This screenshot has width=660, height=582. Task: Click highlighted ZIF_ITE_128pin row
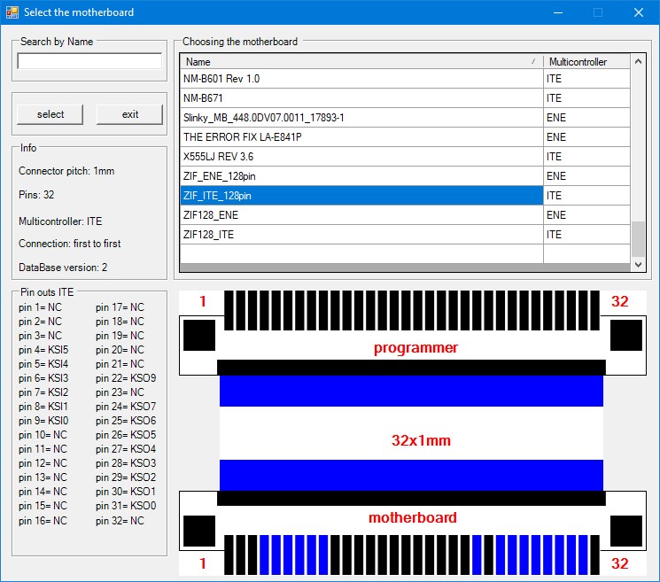pos(361,196)
